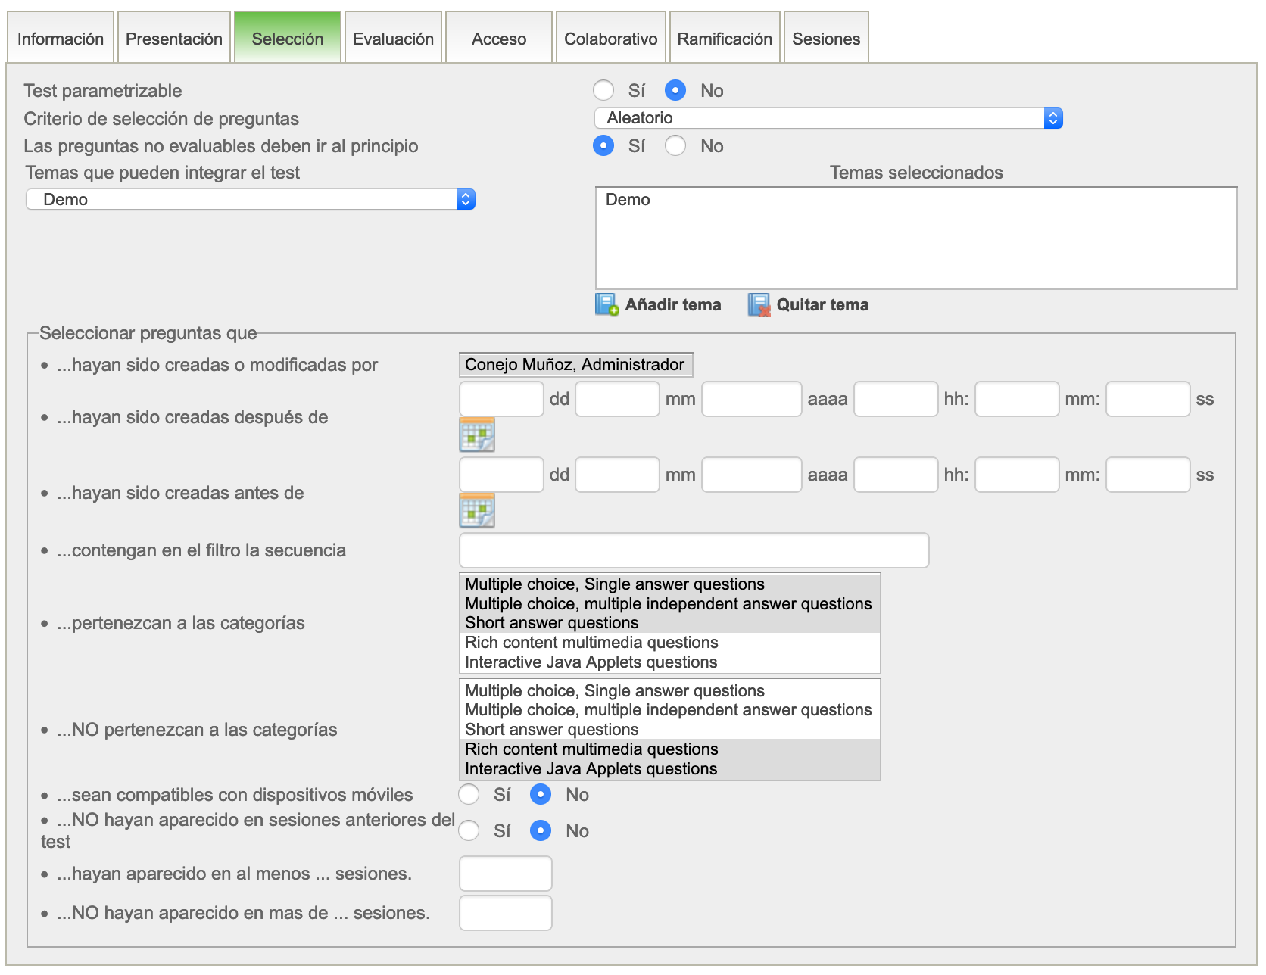Open the Aleatorio selection criterion dropdown
The height and width of the screenshot is (975, 1266).
tap(828, 118)
